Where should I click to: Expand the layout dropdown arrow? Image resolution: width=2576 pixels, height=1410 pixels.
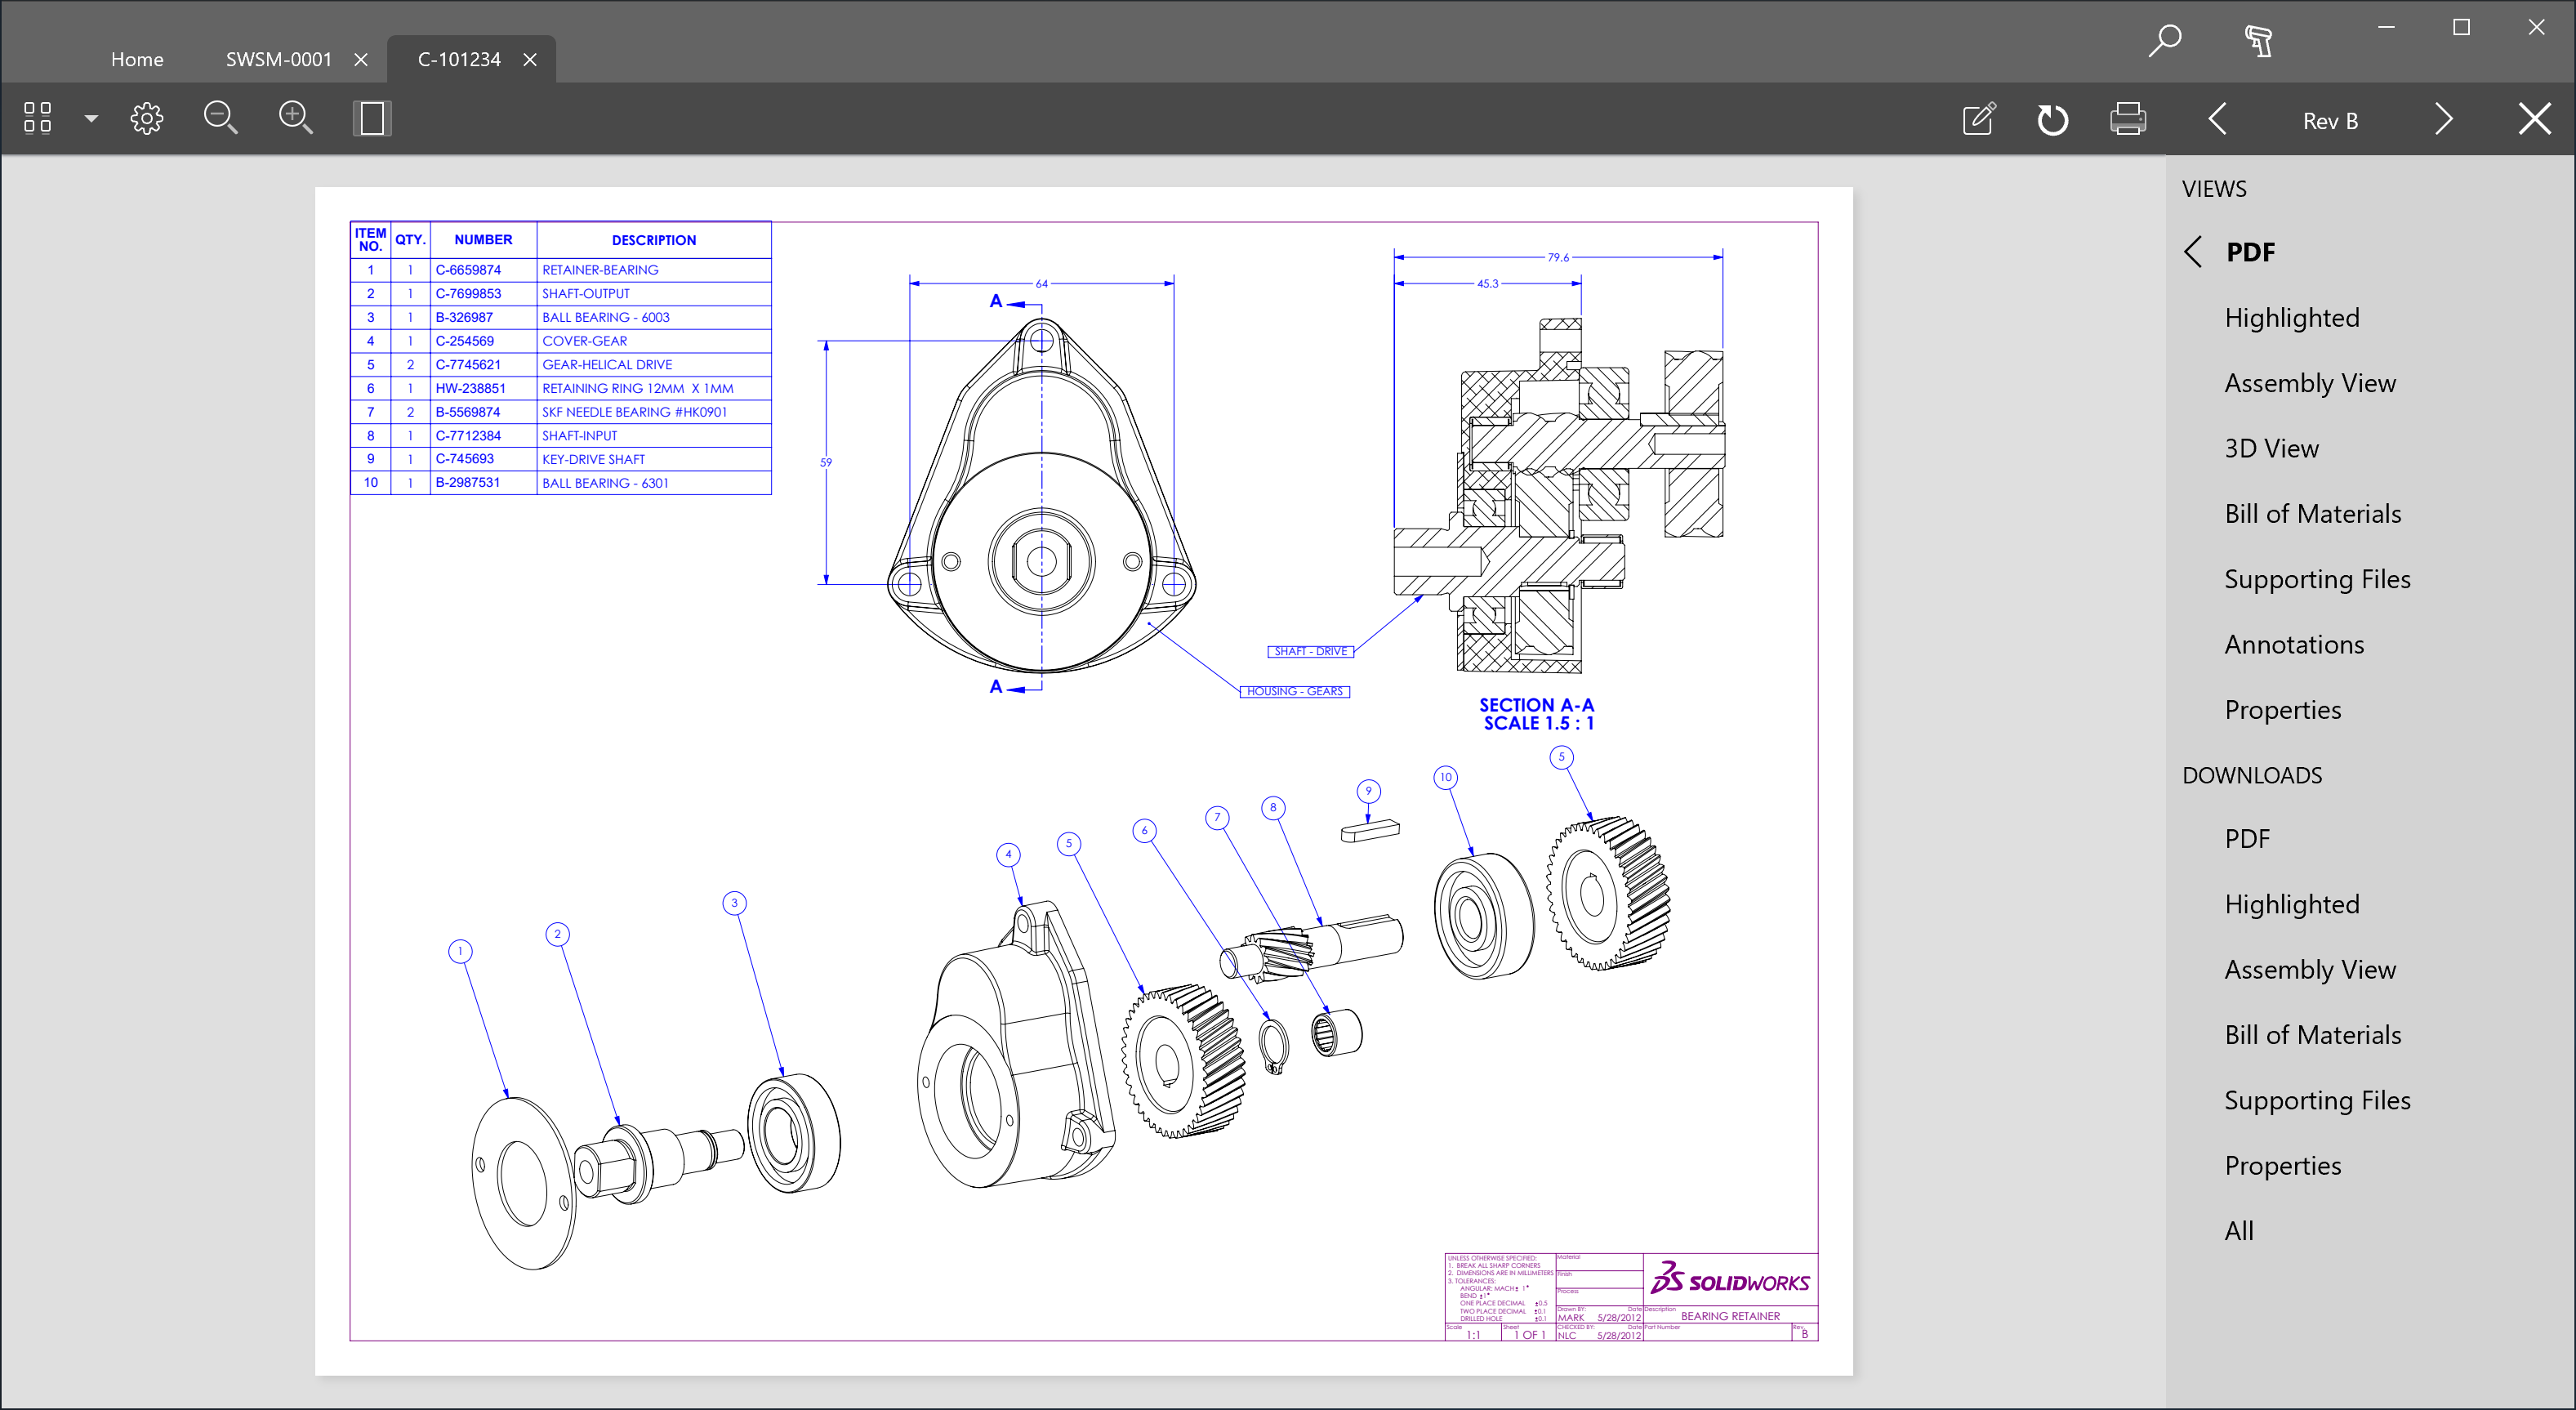pos(91,118)
